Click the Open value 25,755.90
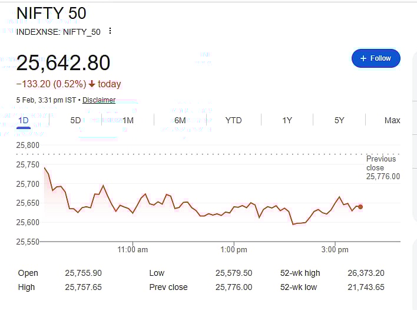 click(x=83, y=273)
